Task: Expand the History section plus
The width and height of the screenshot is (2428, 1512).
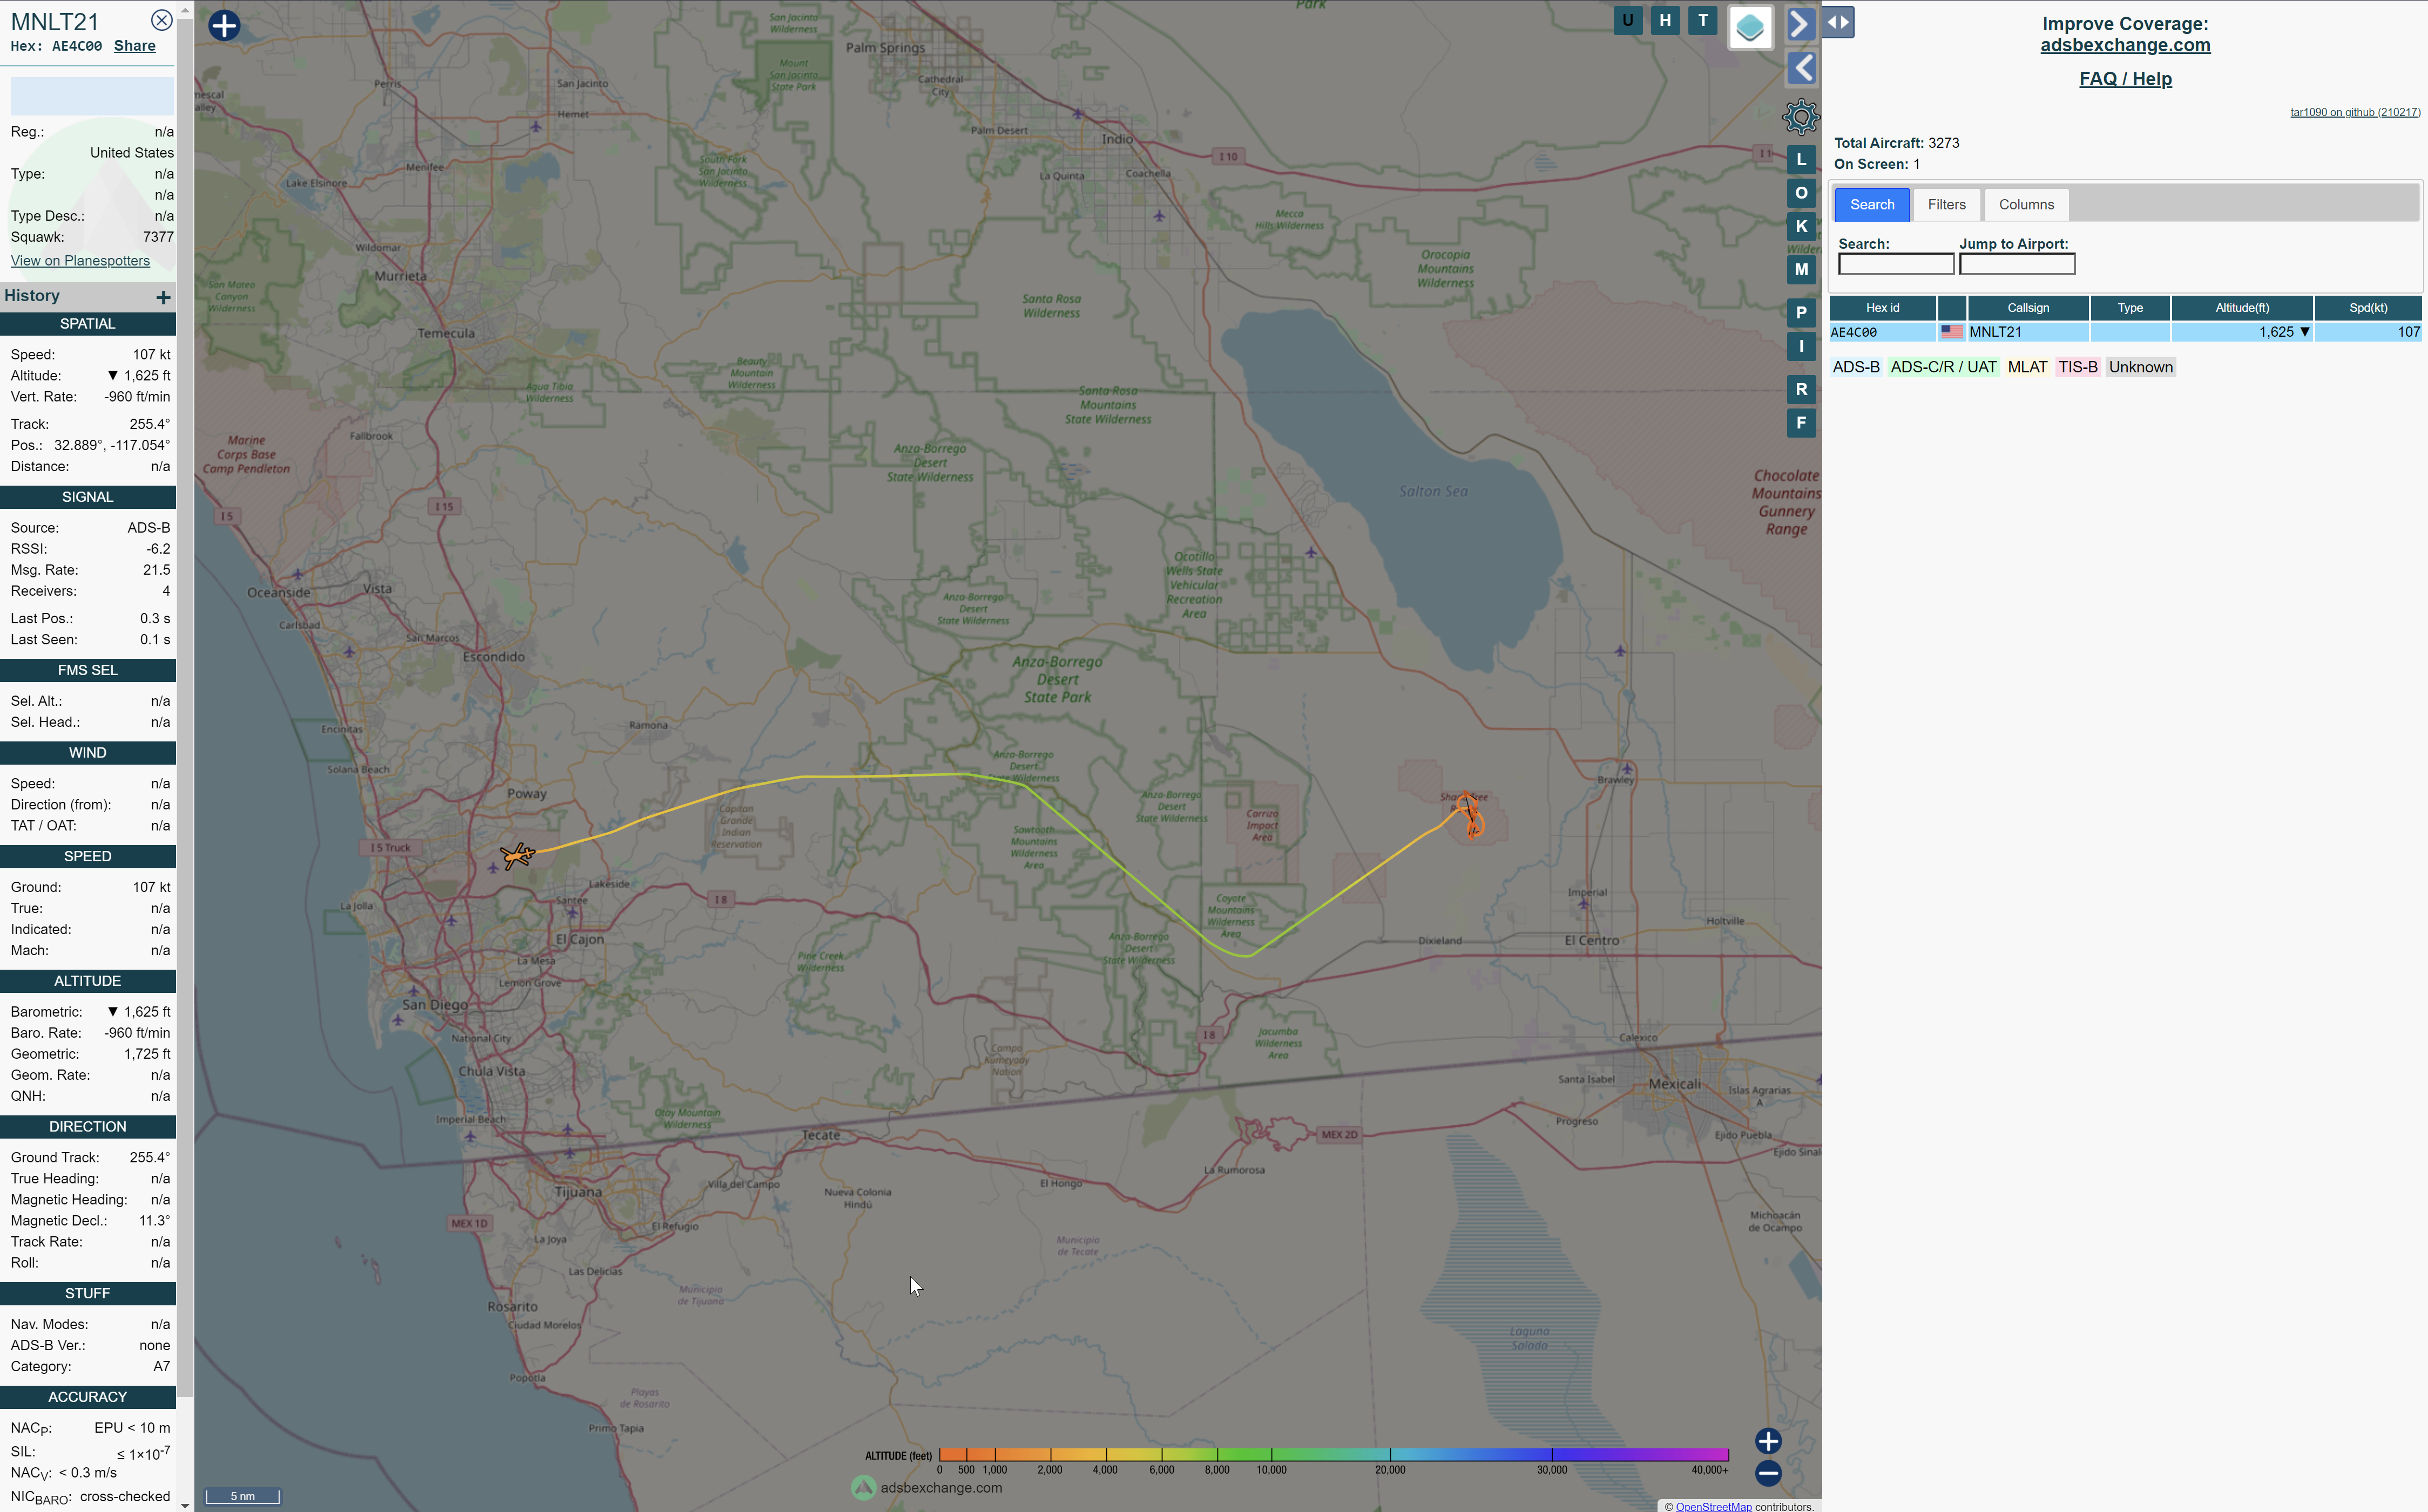Action: [163, 297]
